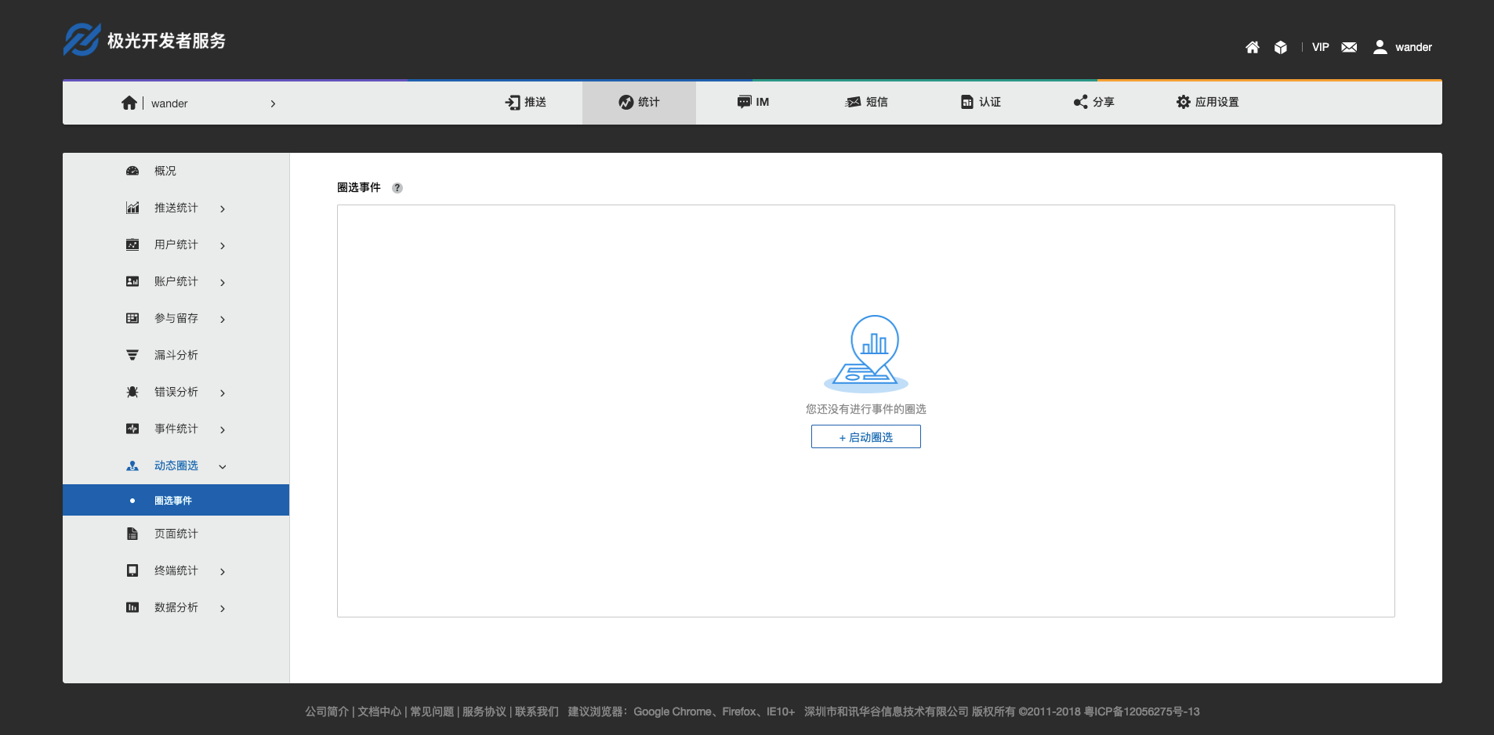Viewport: 1494px width, 735px height.
Task: Open the 短信 tab in the navigation bar
Action: pyautogui.click(x=866, y=102)
